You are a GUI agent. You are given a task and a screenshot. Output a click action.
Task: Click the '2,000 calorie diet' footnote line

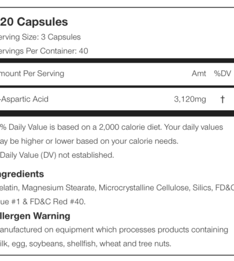[112, 127]
